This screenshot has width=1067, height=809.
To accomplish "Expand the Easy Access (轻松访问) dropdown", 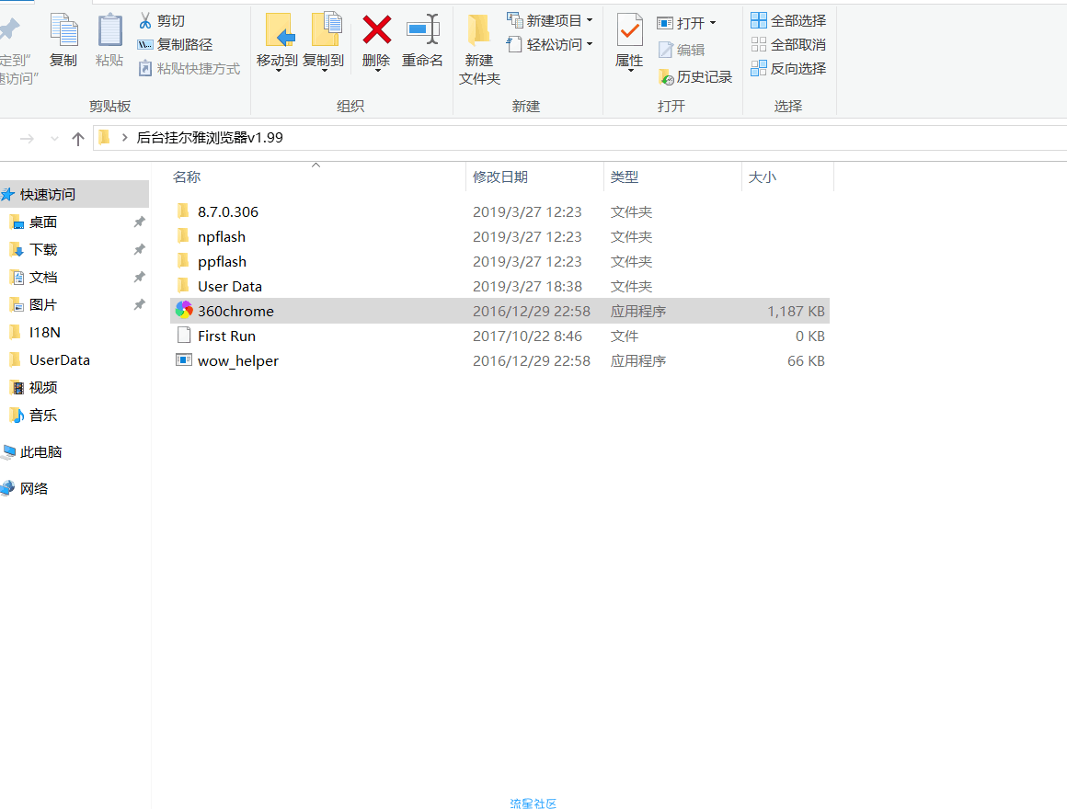I will (x=550, y=44).
